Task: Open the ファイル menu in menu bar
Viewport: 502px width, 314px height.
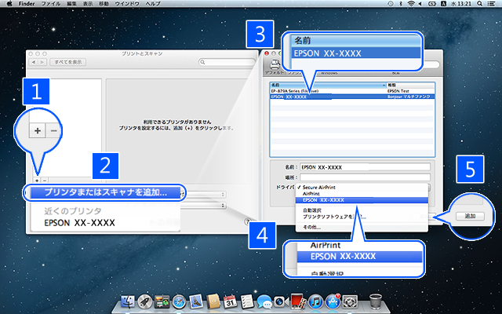Action: tap(50, 5)
